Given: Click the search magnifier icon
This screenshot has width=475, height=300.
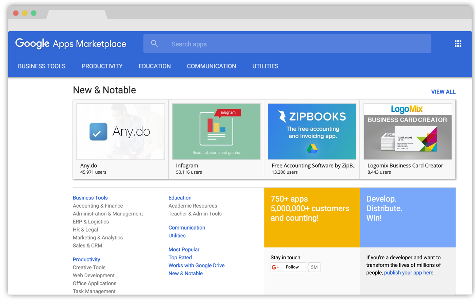Looking at the screenshot, I should pyautogui.click(x=154, y=44).
